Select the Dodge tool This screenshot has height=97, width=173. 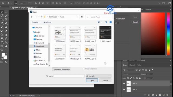(2, 39)
